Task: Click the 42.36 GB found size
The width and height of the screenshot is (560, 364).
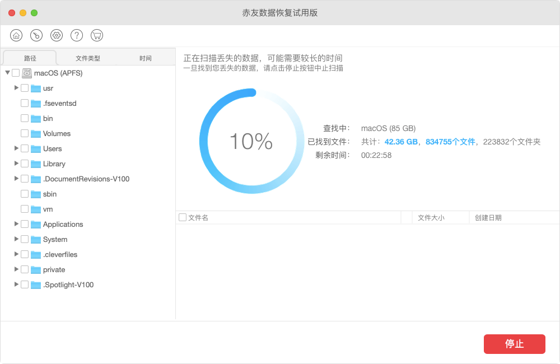Action: tap(401, 142)
